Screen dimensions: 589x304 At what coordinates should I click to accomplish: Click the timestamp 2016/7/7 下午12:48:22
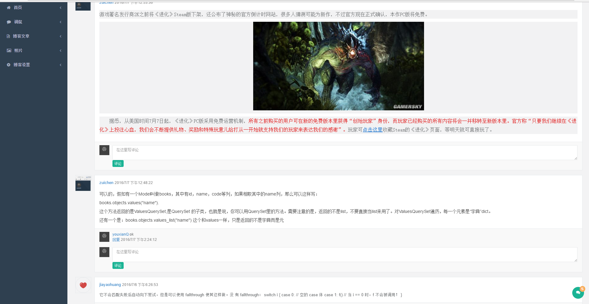[x=134, y=183]
